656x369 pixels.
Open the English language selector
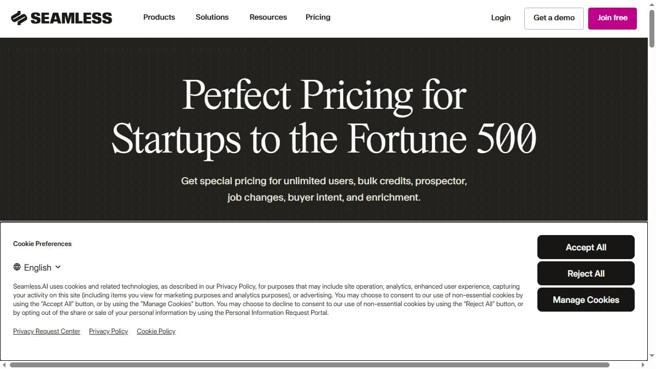coord(37,267)
